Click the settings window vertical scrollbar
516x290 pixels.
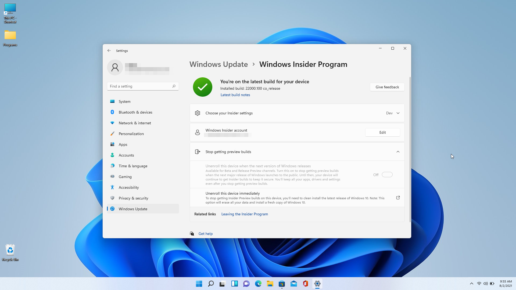tap(410, 149)
